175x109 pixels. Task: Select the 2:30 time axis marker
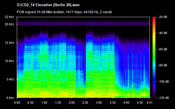tap(85, 103)
